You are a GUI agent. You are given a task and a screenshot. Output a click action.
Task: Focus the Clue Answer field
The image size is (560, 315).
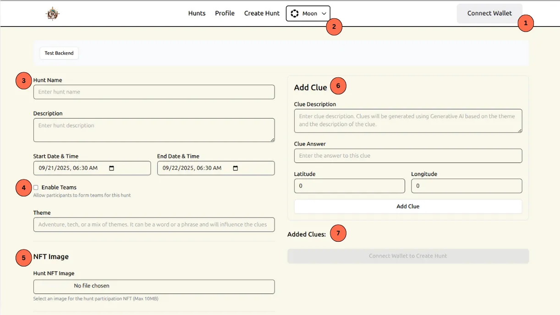pos(408,156)
